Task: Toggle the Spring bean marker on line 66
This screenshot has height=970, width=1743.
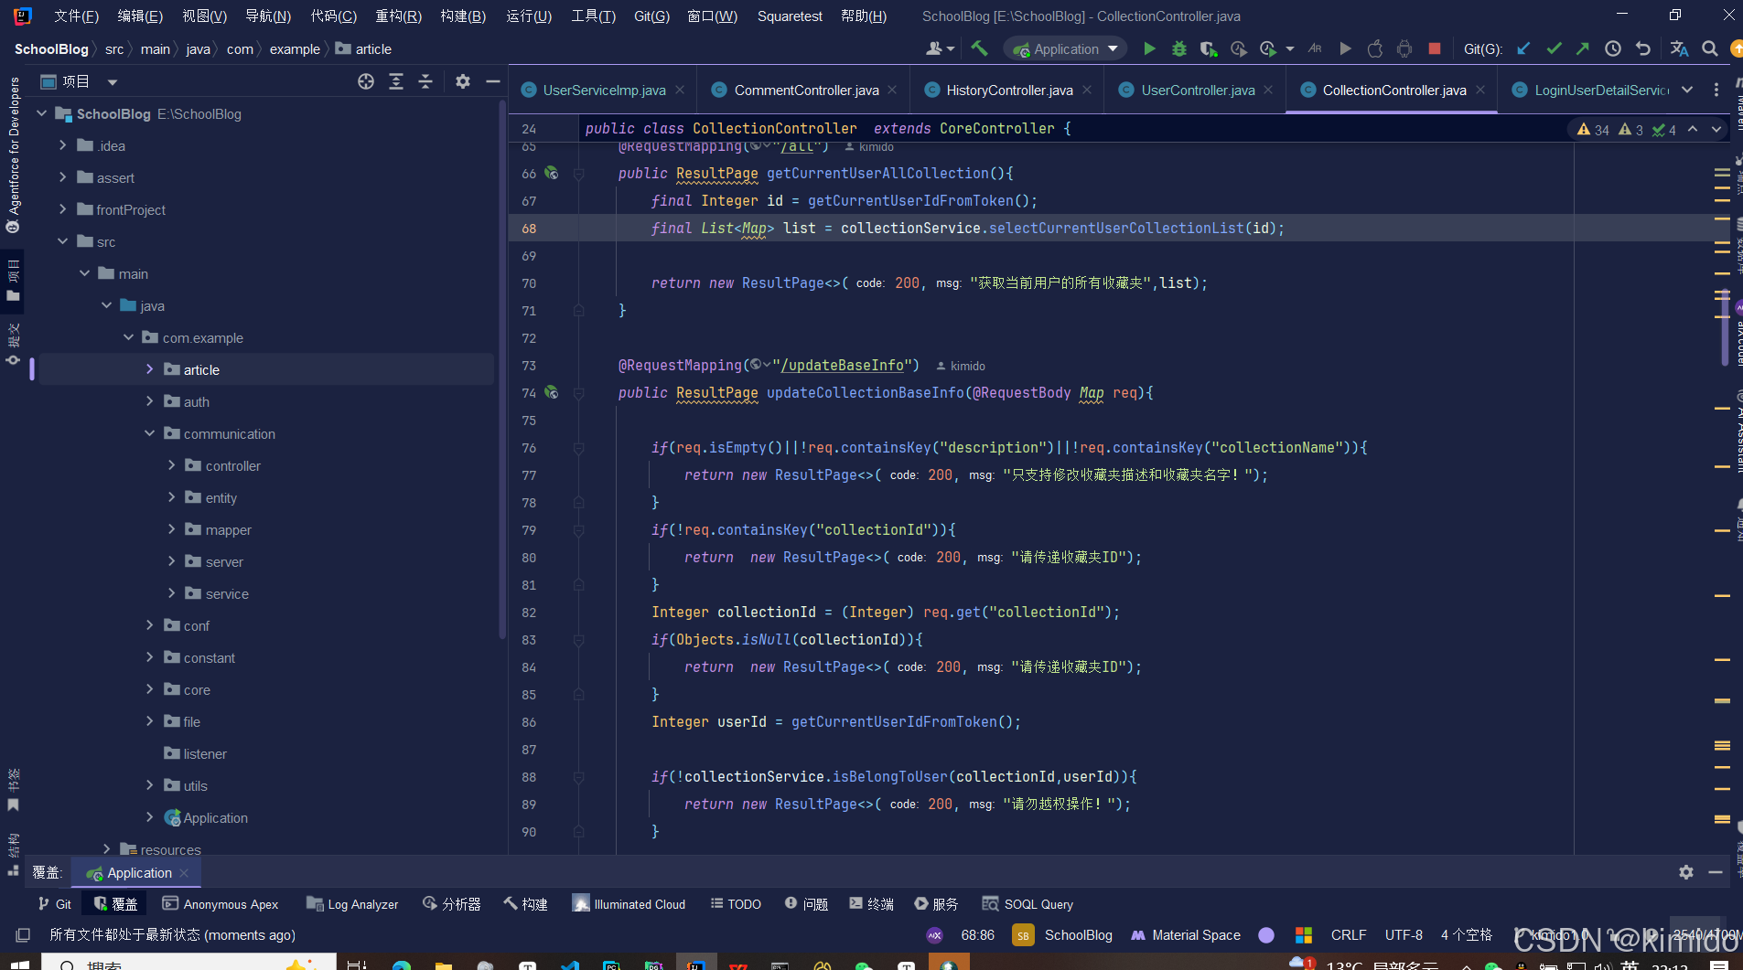Action: point(552,173)
